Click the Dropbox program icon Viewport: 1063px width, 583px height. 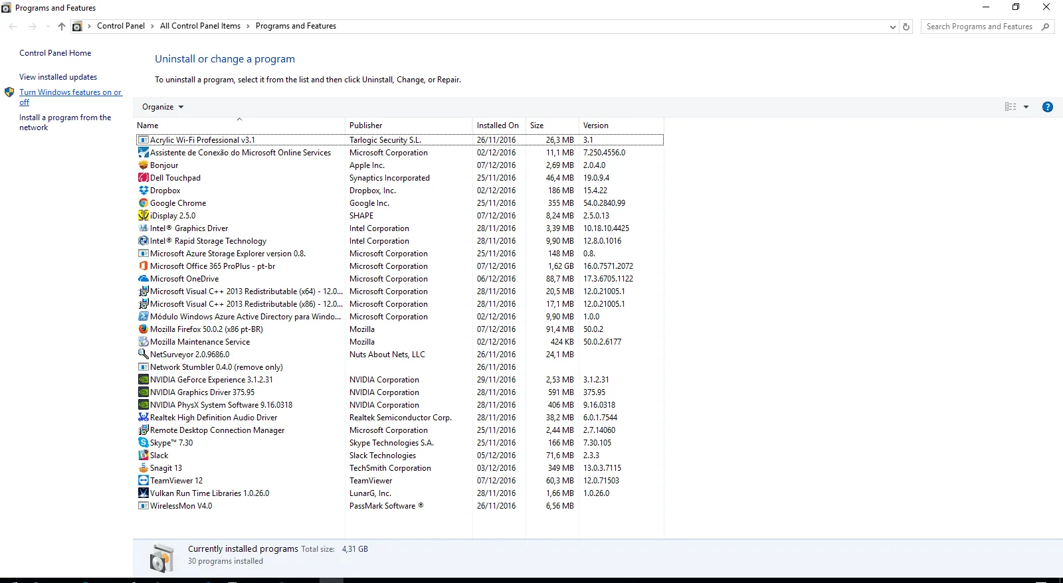[143, 191]
